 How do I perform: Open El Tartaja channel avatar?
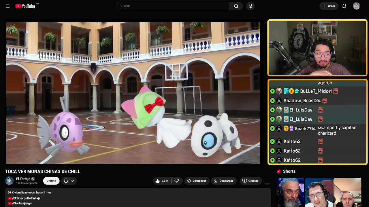pyautogui.click(x=10, y=181)
